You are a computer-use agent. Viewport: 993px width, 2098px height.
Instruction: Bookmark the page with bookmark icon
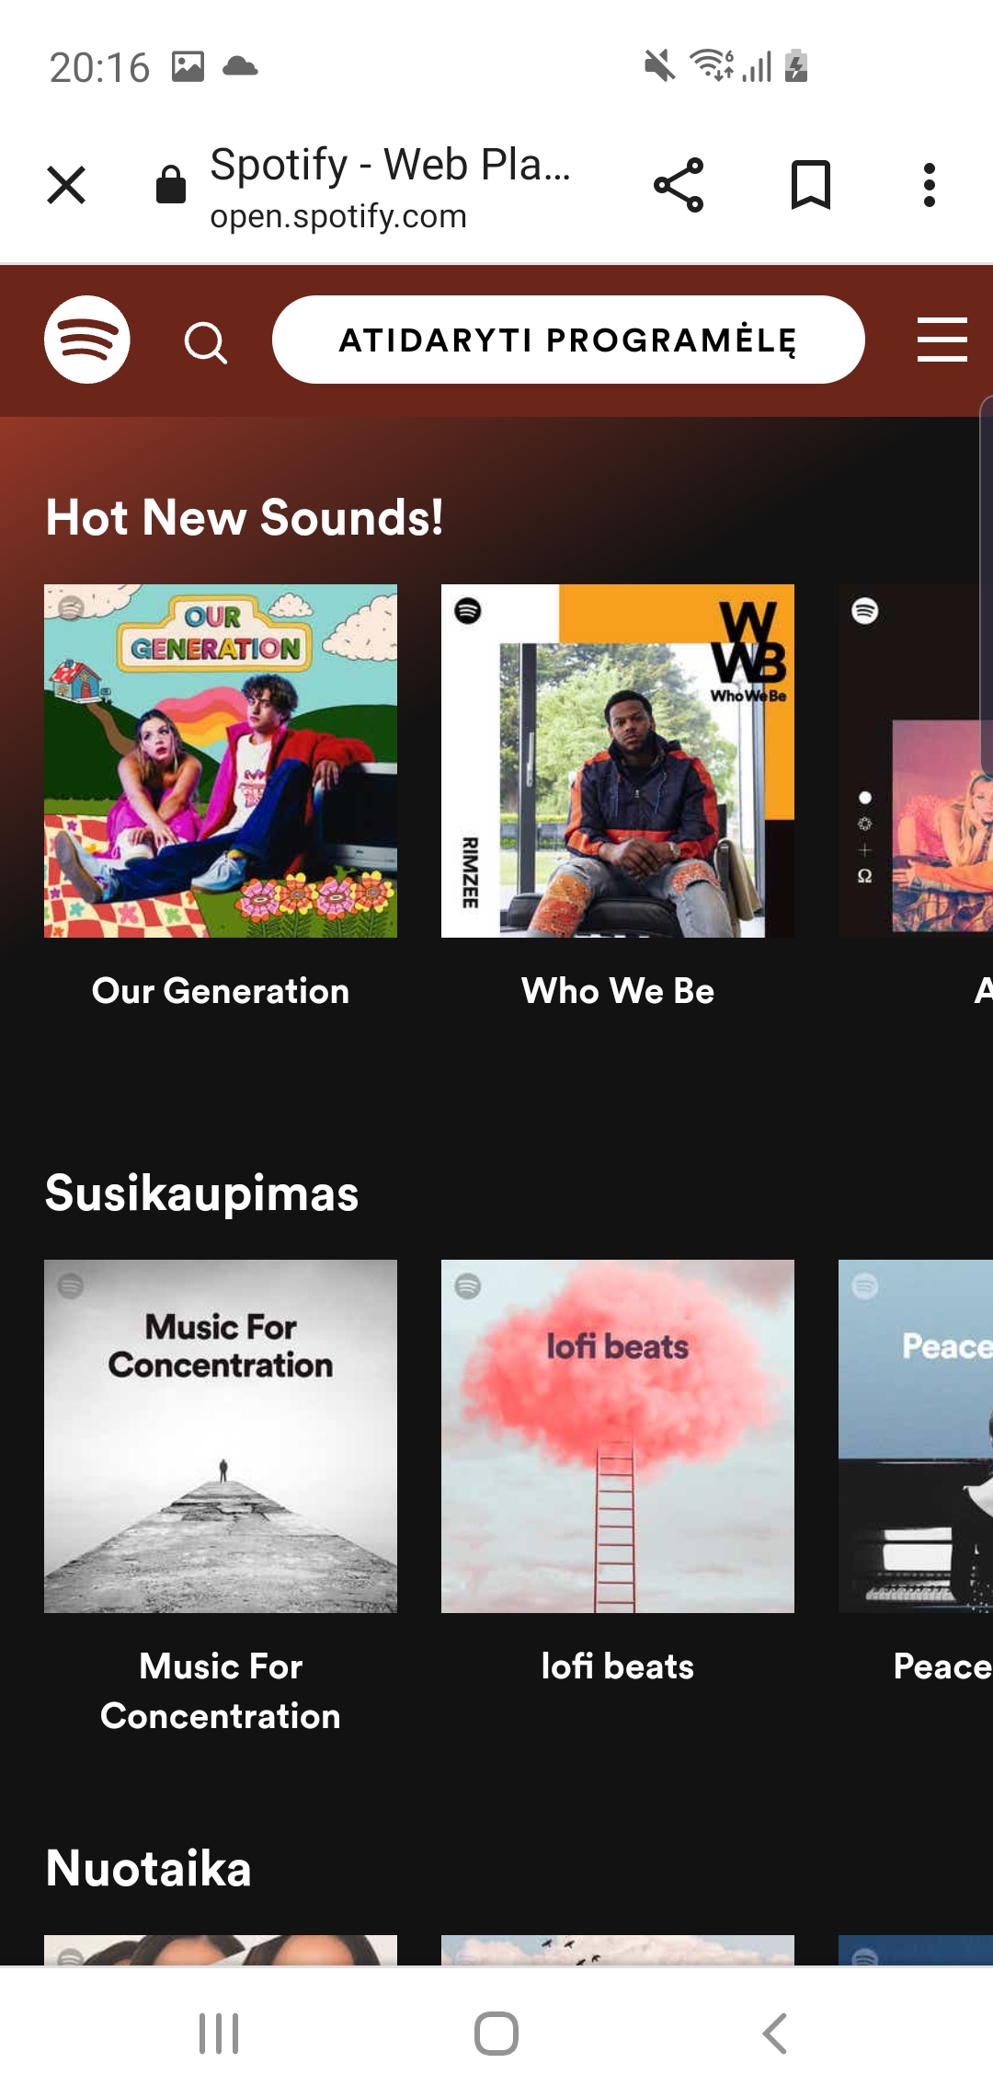[x=811, y=185]
